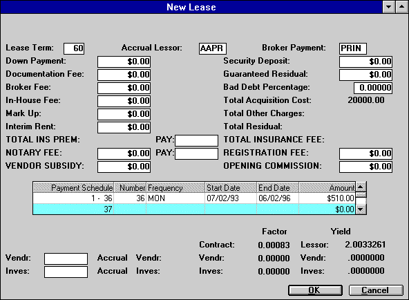Click the Start Date column header
The width and height of the screenshot is (409, 300).
click(x=231, y=187)
